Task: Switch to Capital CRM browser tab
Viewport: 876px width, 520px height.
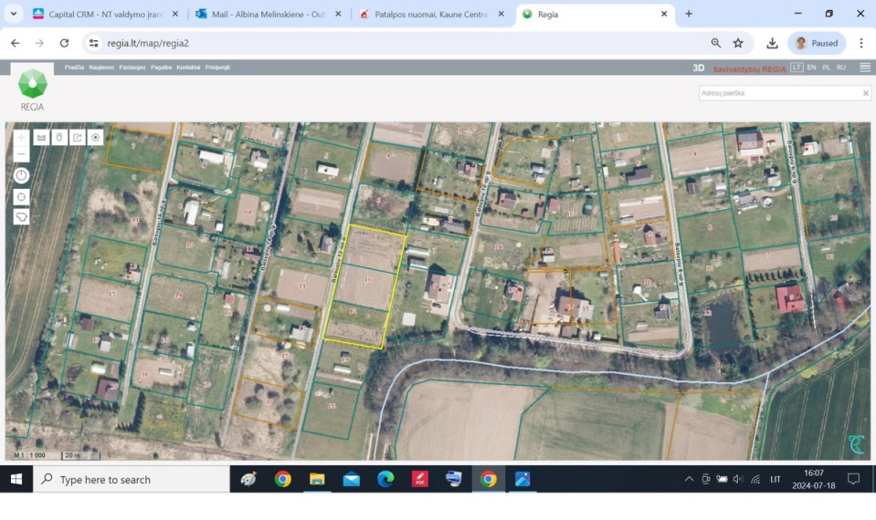Action: [106, 14]
